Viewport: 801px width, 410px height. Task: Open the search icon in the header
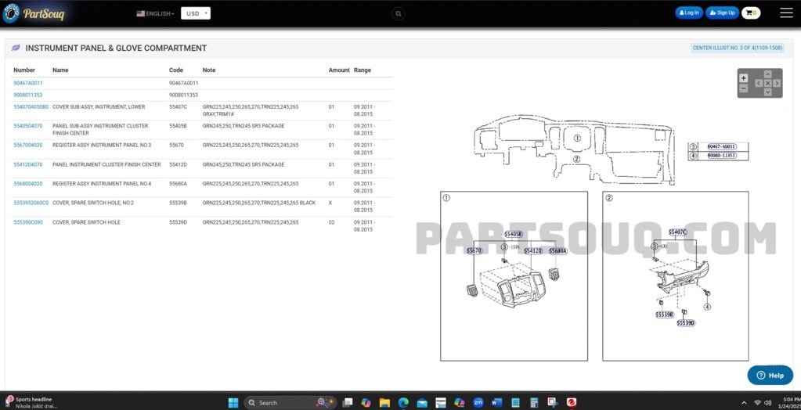point(399,14)
